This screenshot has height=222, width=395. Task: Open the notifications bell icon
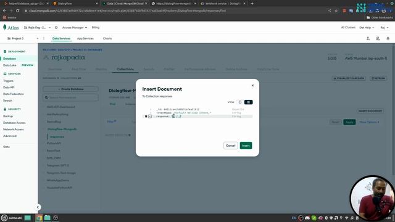point(388,38)
